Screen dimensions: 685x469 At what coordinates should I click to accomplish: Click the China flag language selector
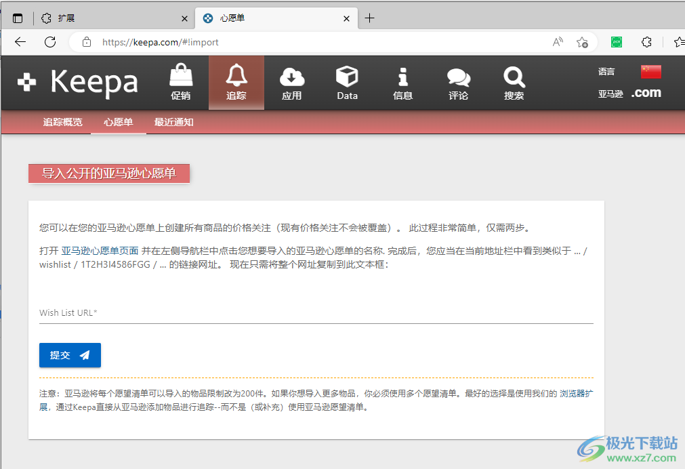click(651, 71)
